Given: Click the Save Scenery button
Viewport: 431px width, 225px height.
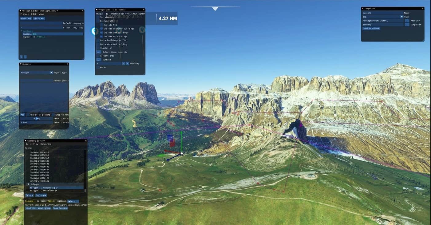Looking at the screenshot, I should pos(60,208).
